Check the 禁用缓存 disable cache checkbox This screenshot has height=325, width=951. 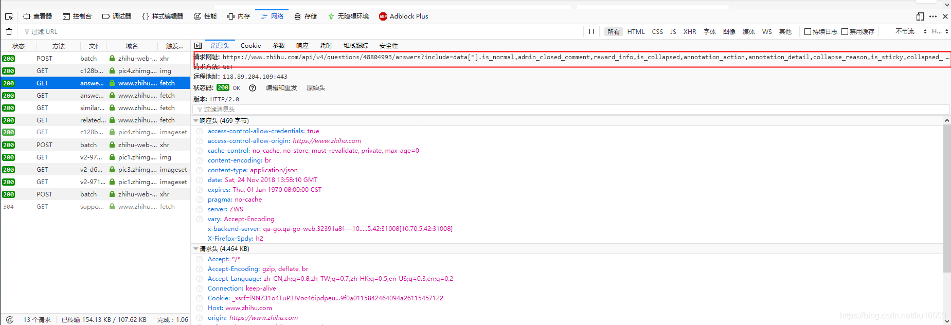[845, 32]
